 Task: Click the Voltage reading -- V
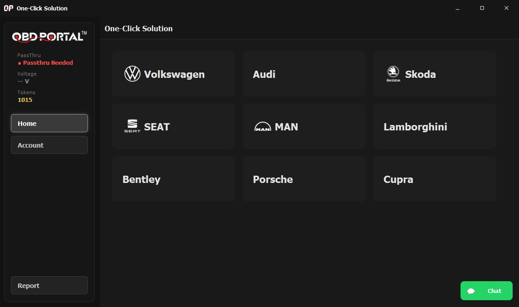tap(23, 81)
